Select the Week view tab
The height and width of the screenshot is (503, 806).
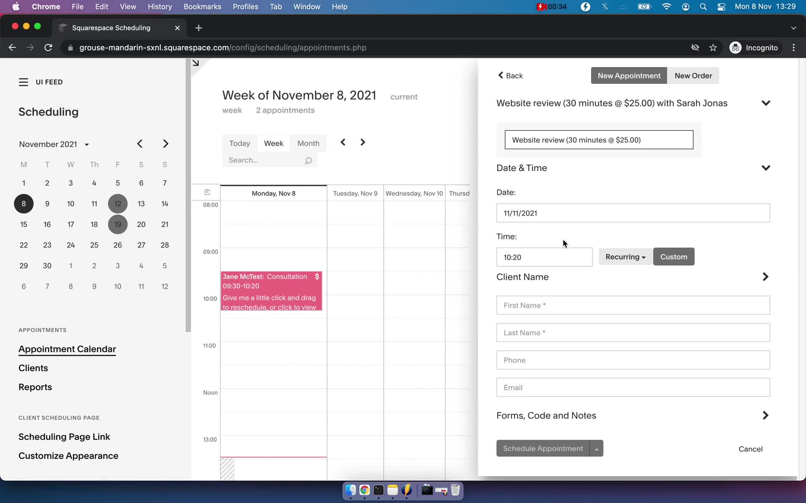(273, 143)
